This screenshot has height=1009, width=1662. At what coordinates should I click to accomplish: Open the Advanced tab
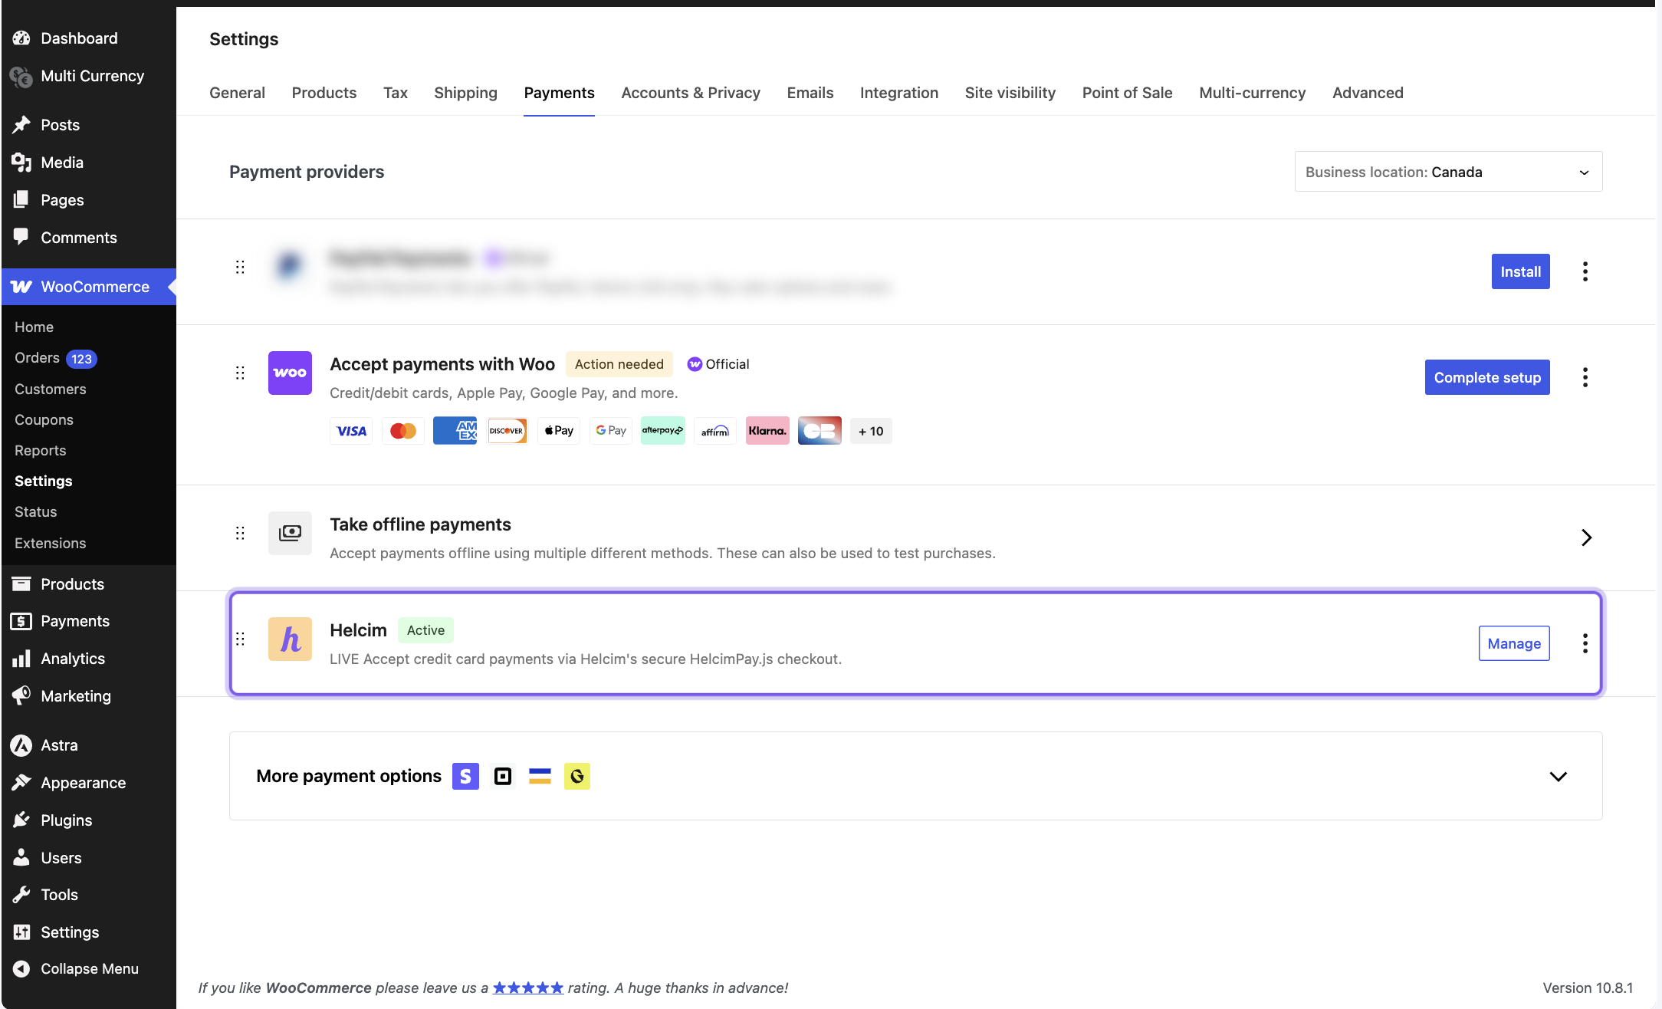[1368, 93]
